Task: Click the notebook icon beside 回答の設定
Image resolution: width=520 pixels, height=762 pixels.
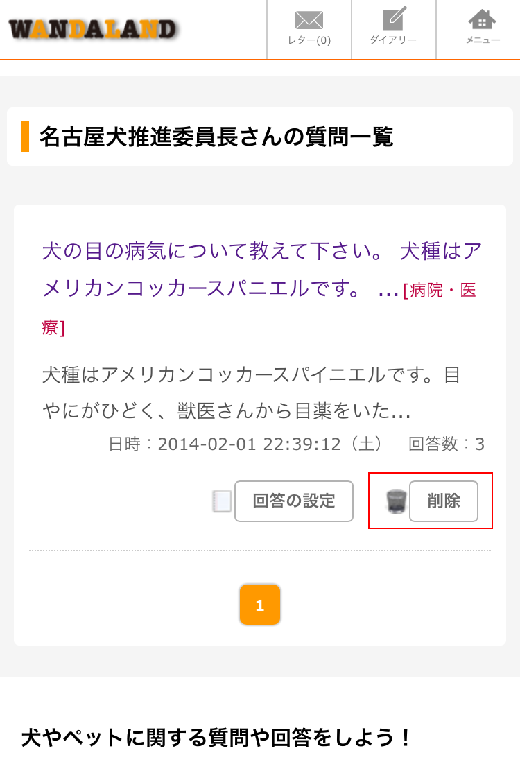Action: click(x=222, y=501)
